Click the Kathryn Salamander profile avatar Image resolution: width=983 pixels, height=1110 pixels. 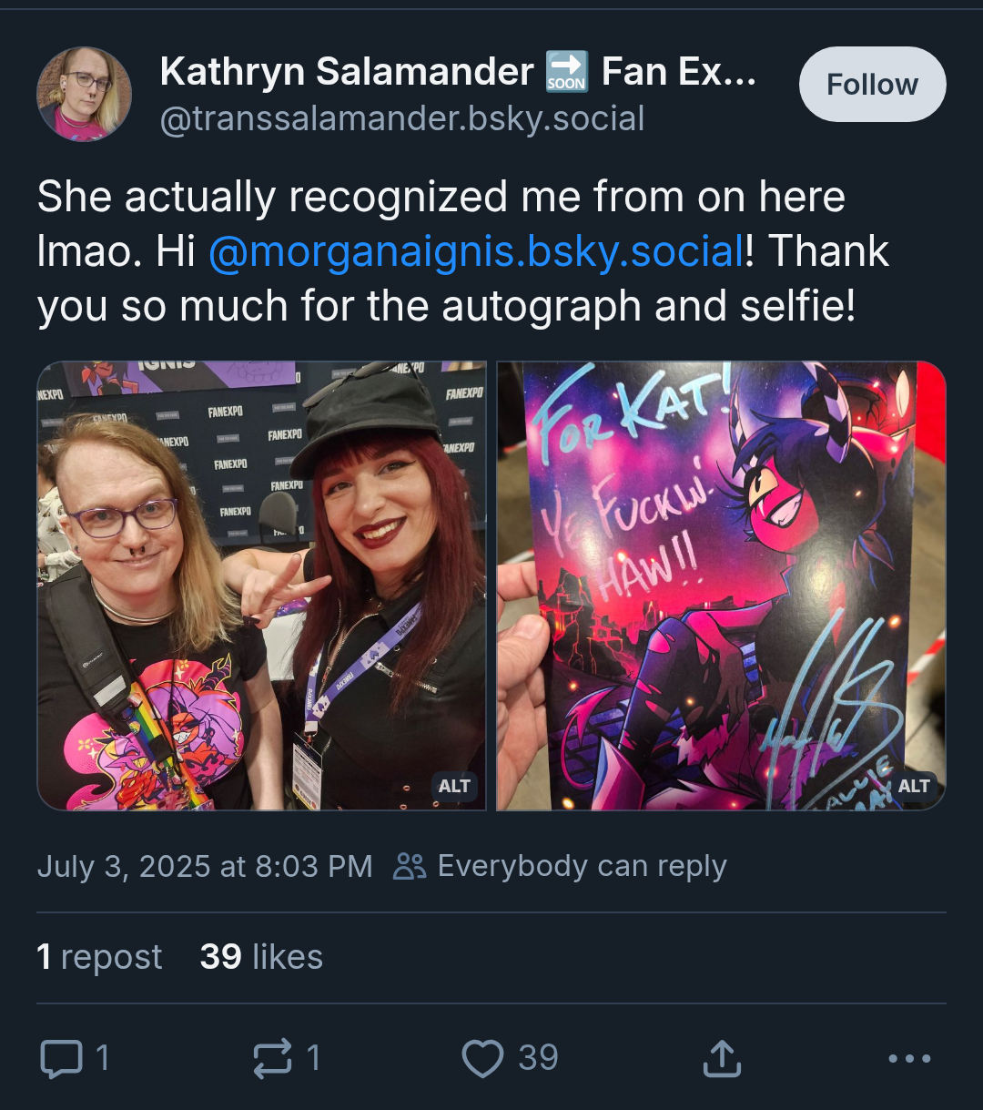pyautogui.click(x=84, y=95)
